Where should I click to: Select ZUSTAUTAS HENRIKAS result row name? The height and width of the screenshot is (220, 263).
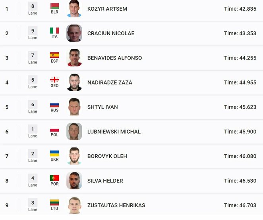116,205
